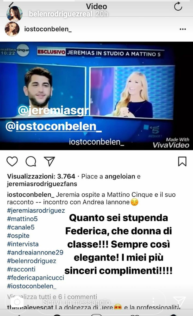This screenshot has width=193, height=316.
Task: Tap the 'Scrivi un messaggio' field
Action: click(x=100, y=302)
